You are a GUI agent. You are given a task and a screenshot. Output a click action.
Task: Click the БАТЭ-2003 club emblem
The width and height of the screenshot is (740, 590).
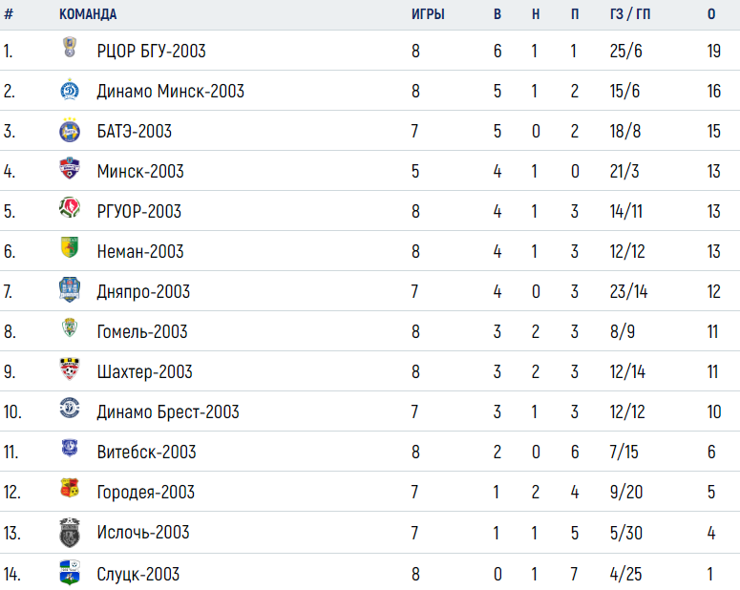pos(70,130)
